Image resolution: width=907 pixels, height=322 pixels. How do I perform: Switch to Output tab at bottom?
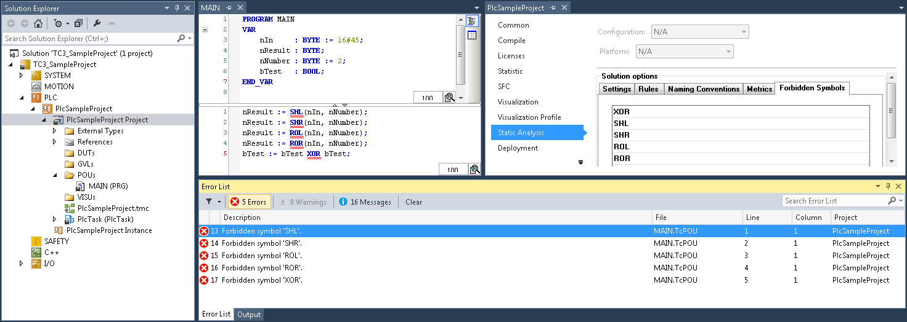(x=249, y=314)
